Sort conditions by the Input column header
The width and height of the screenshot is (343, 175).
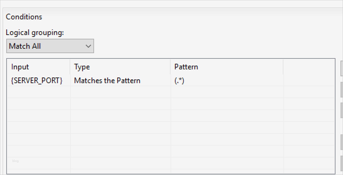pos(20,67)
